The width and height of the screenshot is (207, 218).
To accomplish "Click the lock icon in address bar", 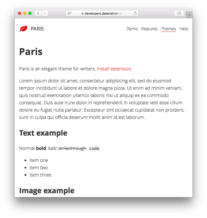I will point(83,14).
